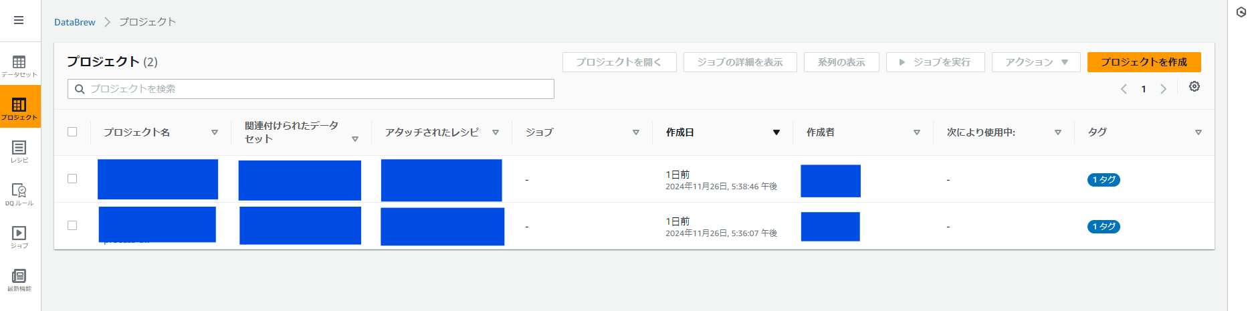The height and width of the screenshot is (311, 1250).
Task: Open the hamburger navigation menu
Action: (19, 20)
